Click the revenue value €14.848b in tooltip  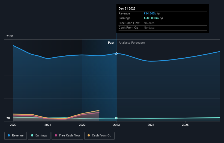[x=150, y=13]
